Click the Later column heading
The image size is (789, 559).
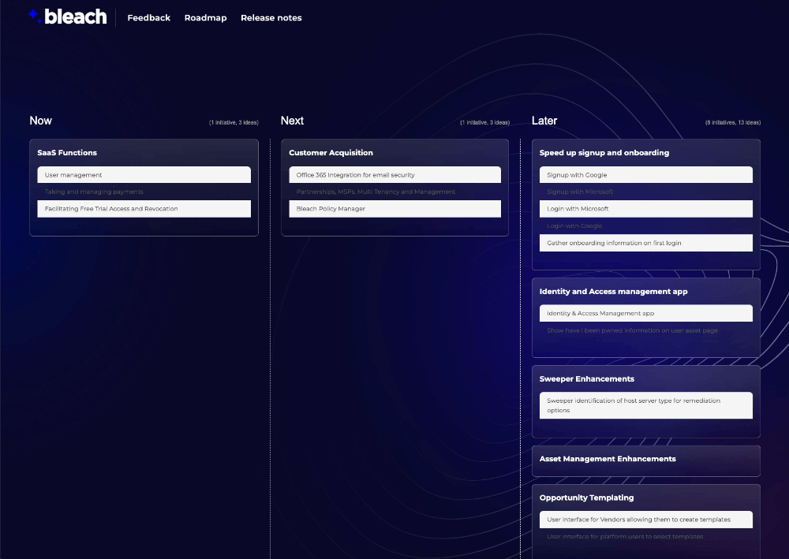544,121
